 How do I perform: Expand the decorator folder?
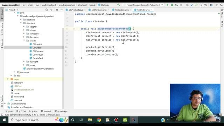click(24, 37)
